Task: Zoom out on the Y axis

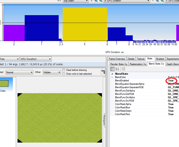Action: pyautogui.click(x=162, y=1)
